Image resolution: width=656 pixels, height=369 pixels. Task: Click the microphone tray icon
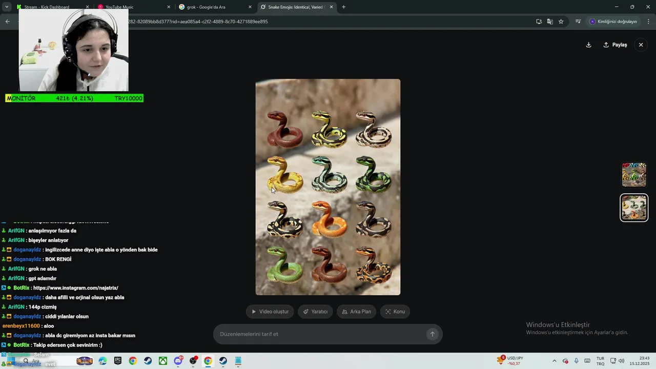pos(576,361)
